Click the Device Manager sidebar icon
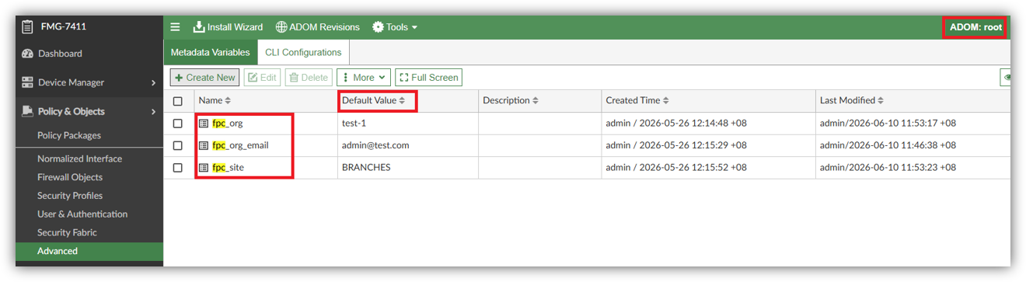This screenshot has height=282, width=1026. coord(28,82)
